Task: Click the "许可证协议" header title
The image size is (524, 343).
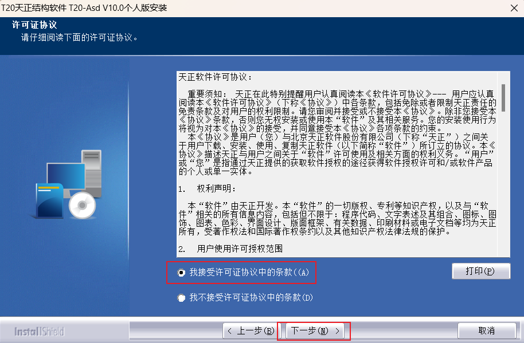Action: 34,25
